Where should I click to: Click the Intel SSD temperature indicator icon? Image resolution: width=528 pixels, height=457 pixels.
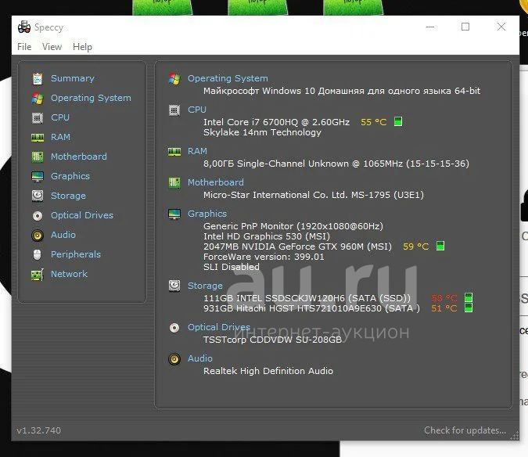(469, 297)
